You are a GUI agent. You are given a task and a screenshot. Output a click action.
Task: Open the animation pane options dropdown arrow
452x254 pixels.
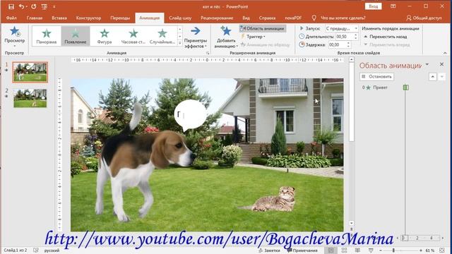point(427,64)
